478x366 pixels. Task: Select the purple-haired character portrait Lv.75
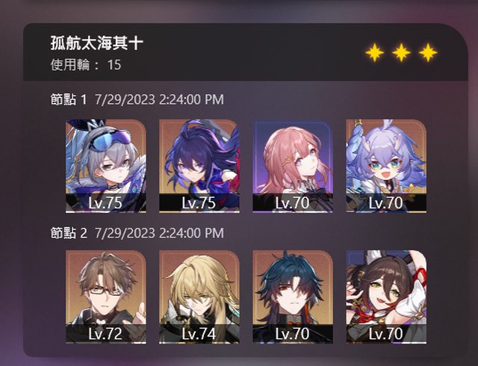199,166
